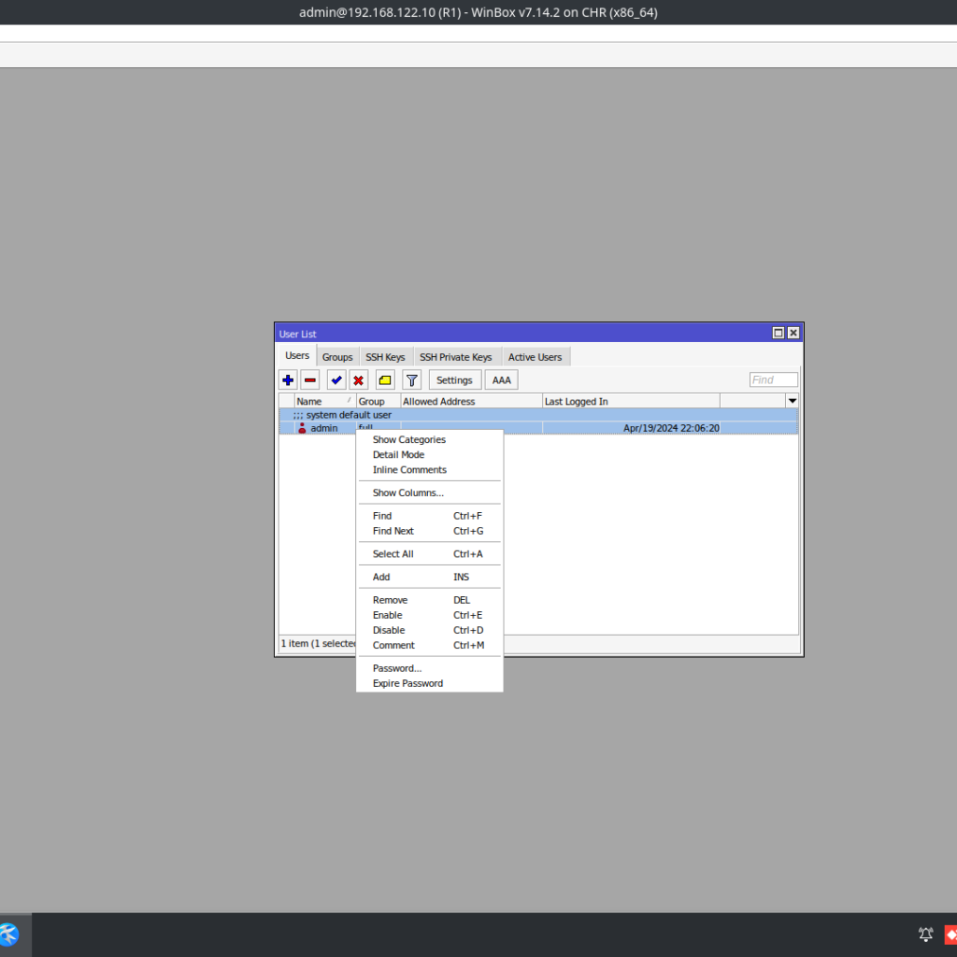The width and height of the screenshot is (957, 957).
Task: Select Password... from the context menu
Action: [397, 668]
